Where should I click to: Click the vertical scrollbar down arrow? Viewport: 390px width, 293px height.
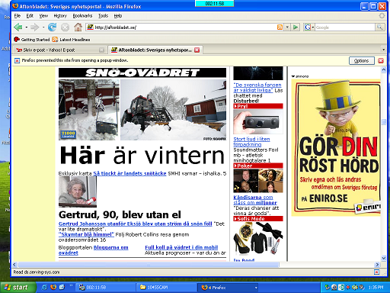(383, 258)
